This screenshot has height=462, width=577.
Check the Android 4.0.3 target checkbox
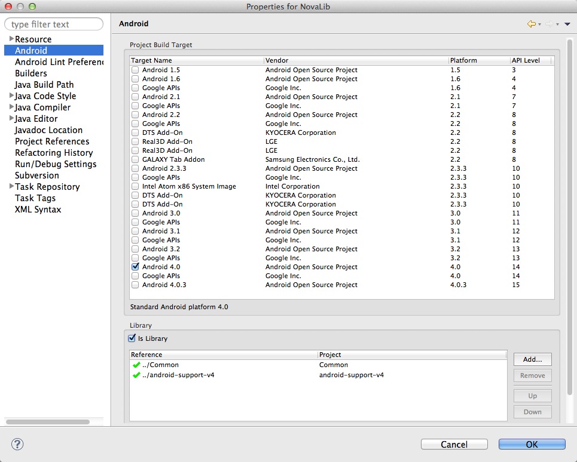[x=135, y=285]
